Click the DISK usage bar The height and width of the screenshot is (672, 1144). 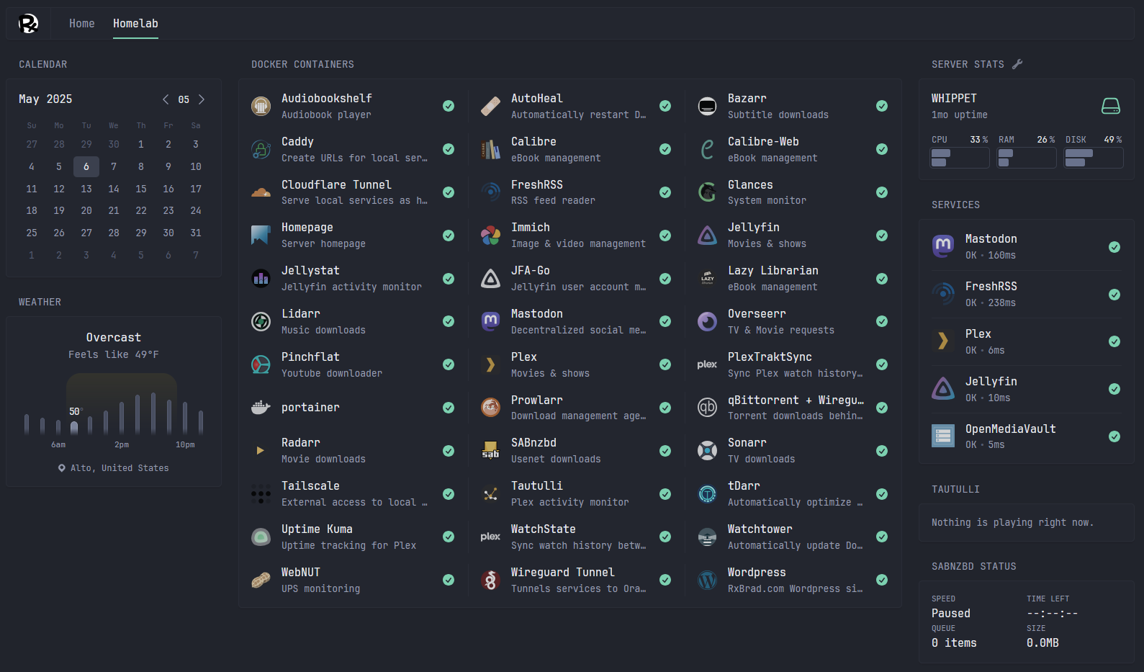point(1094,158)
